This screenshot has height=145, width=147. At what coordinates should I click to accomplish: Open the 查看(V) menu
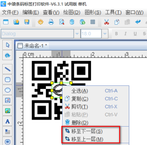pyautogui.click(x=51, y=12)
